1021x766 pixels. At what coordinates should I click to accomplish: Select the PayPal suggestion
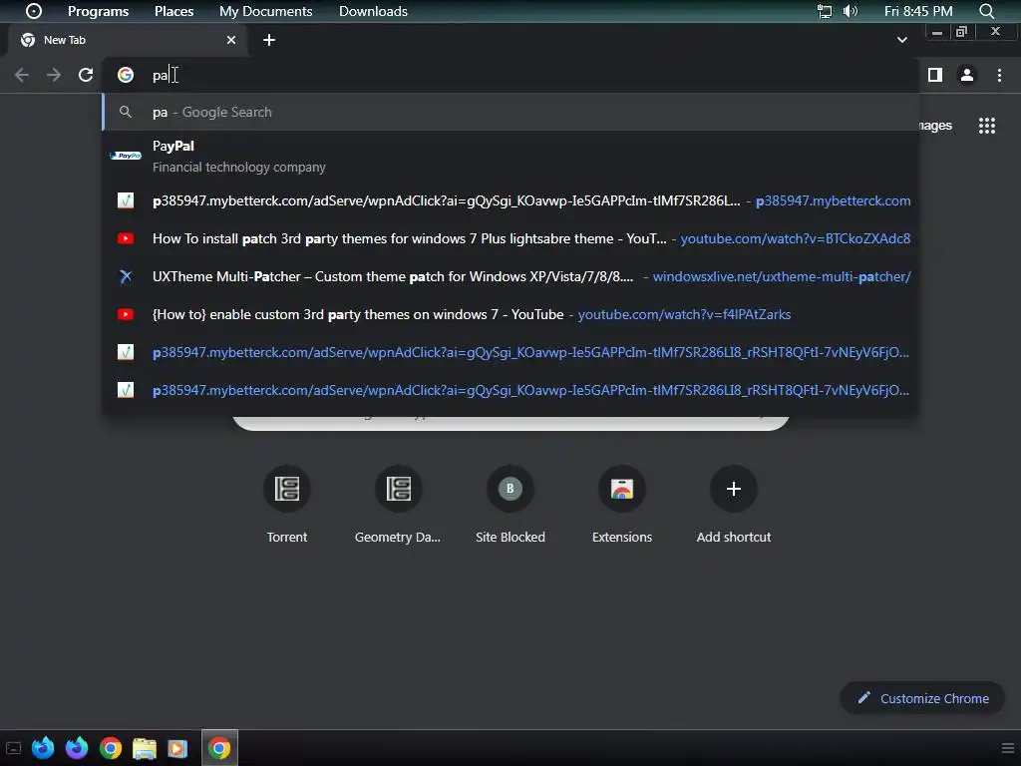[x=510, y=157]
